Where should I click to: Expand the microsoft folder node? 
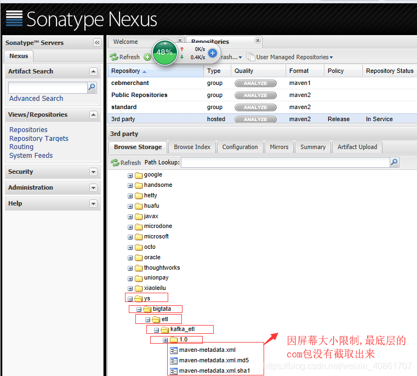point(130,237)
